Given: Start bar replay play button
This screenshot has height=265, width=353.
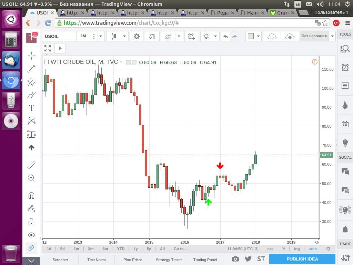Looking at the screenshot, I should (60, 48).
